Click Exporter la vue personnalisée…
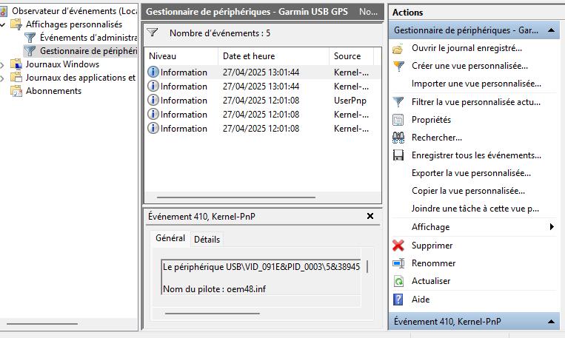The height and width of the screenshot is (338, 565). coord(471,173)
